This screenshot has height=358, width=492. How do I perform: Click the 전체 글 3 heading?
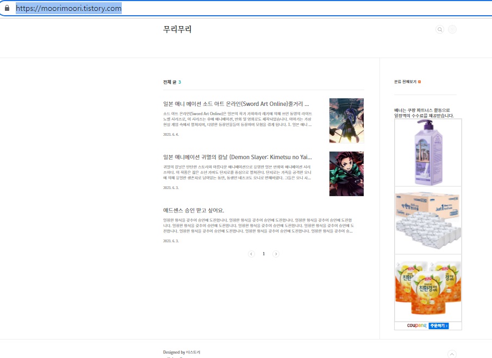pos(172,82)
